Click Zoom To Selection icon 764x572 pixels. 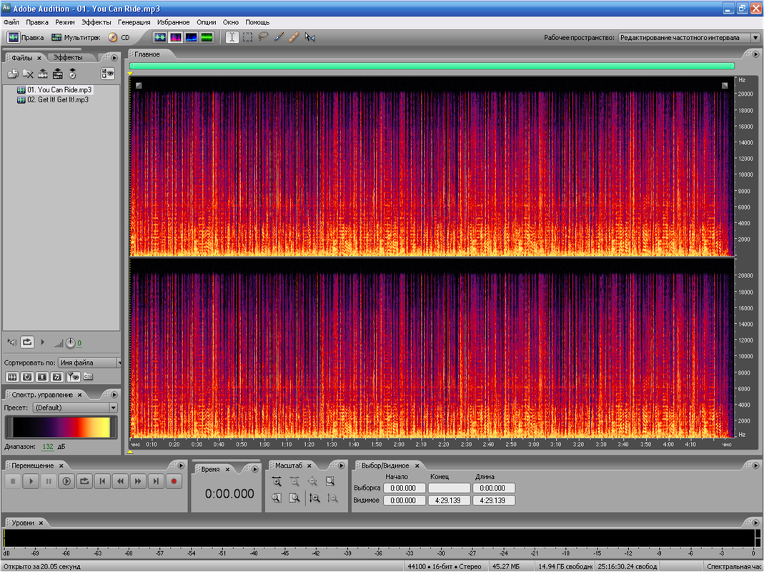click(x=330, y=482)
